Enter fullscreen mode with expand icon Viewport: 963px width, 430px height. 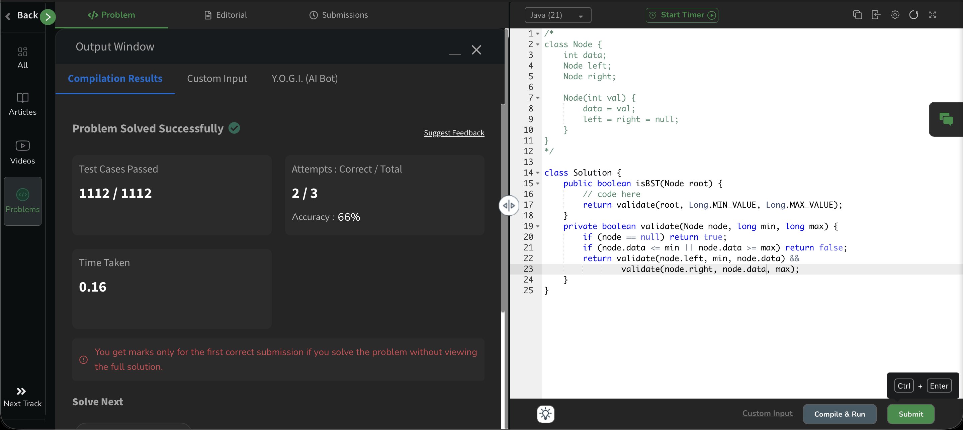point(932,15)
